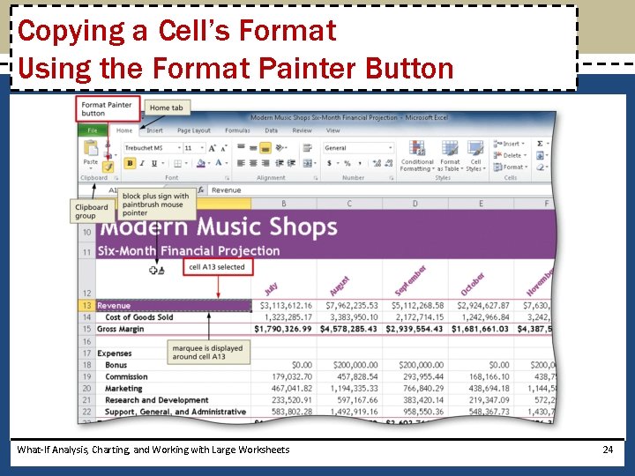
Task: Click Increase Decimal icon
Action: 377,163
